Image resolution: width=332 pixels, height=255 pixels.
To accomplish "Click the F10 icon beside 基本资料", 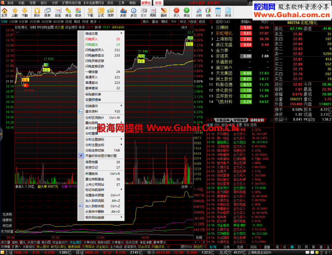I will (81, 111).
